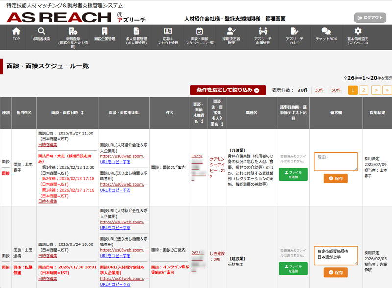The image size is (392, 288).
Task: Sort by 面談・面接日時 column
Action: (82, 113)
